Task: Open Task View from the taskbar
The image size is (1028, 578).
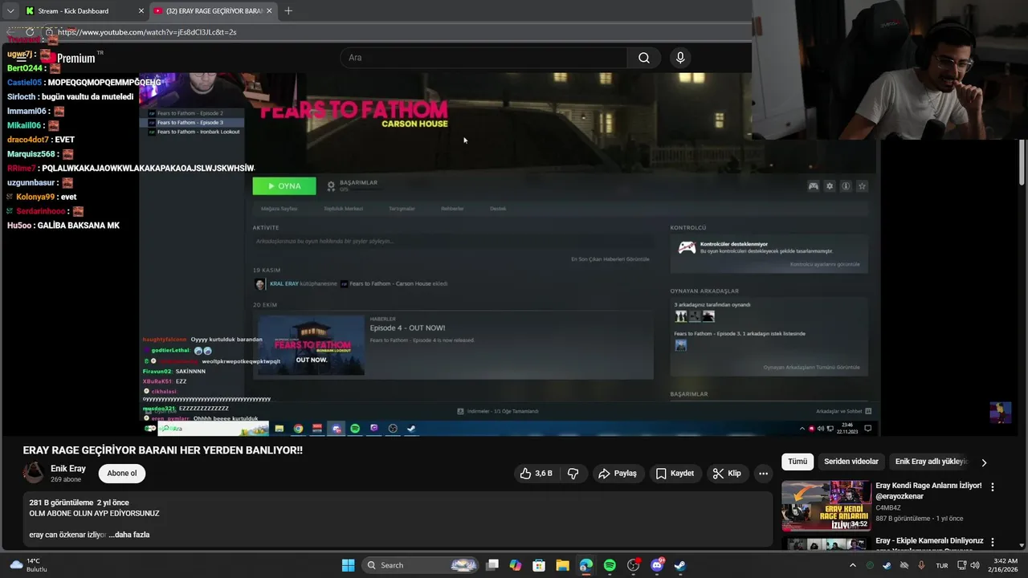Action: pos(492,565)
